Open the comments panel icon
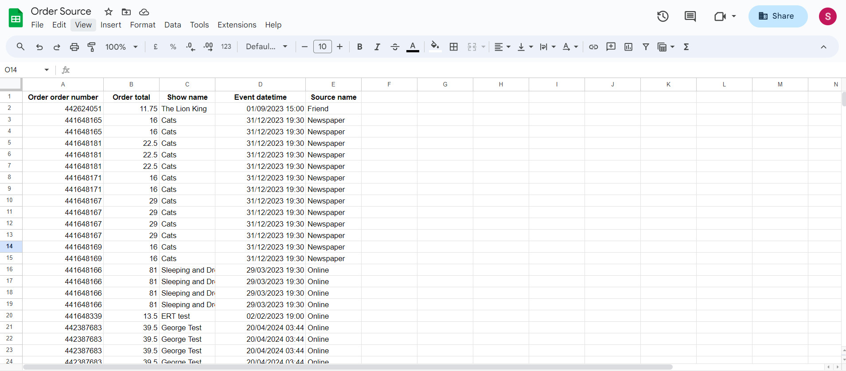Screen dimensions: 846x371 (690, 16)
